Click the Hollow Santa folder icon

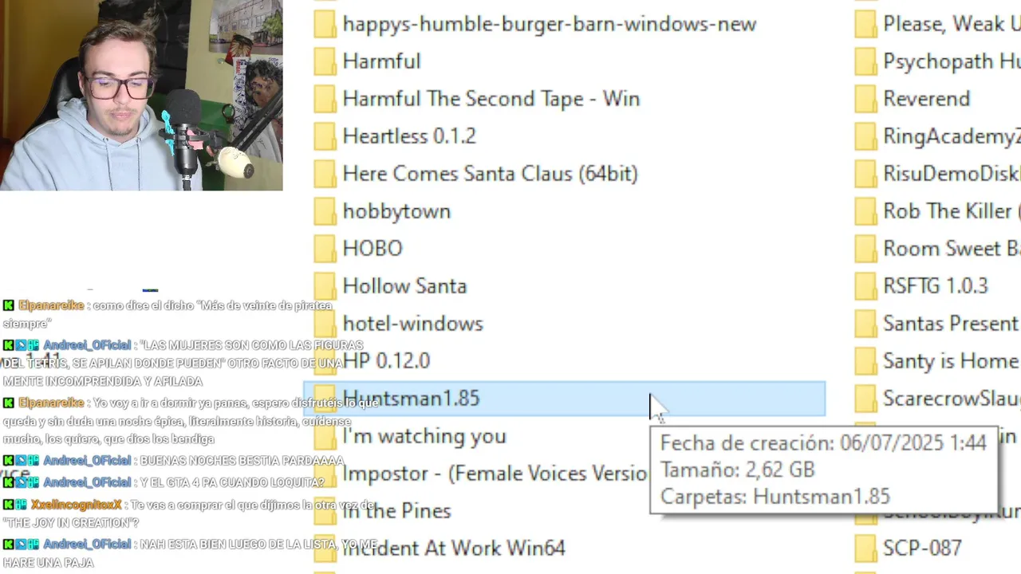pyautogui.click(x=325, y=286)
